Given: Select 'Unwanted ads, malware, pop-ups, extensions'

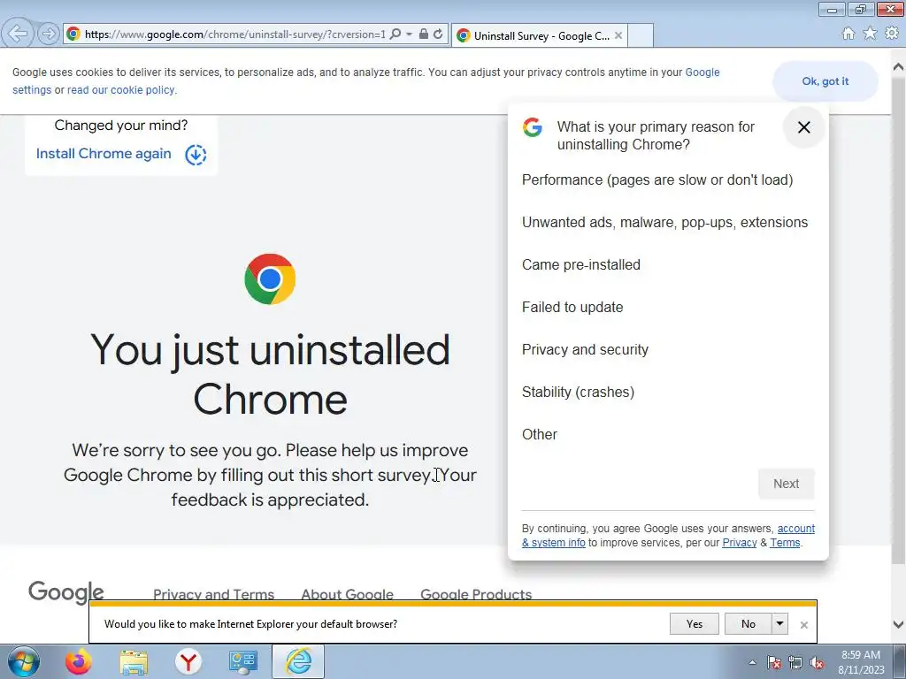Looking at the screenshot, I should [x=664, y=222].
